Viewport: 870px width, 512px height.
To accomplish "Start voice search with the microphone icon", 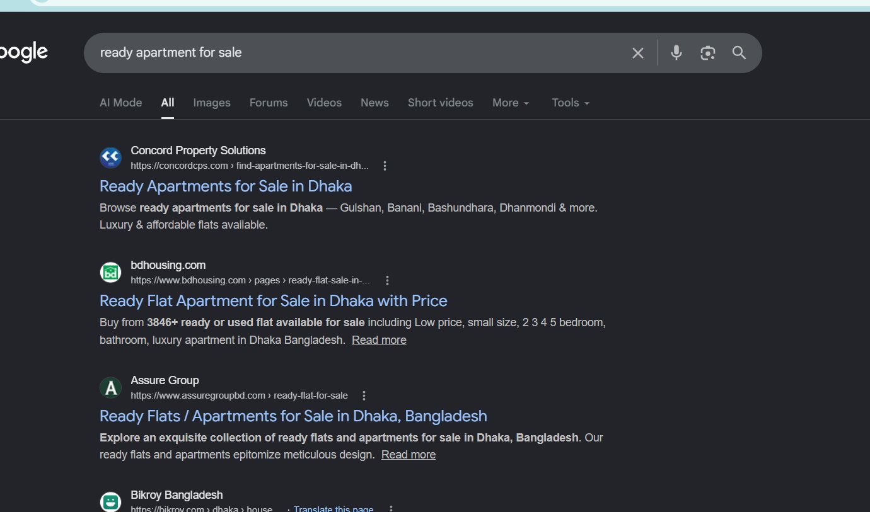I will tap(676, 53).
